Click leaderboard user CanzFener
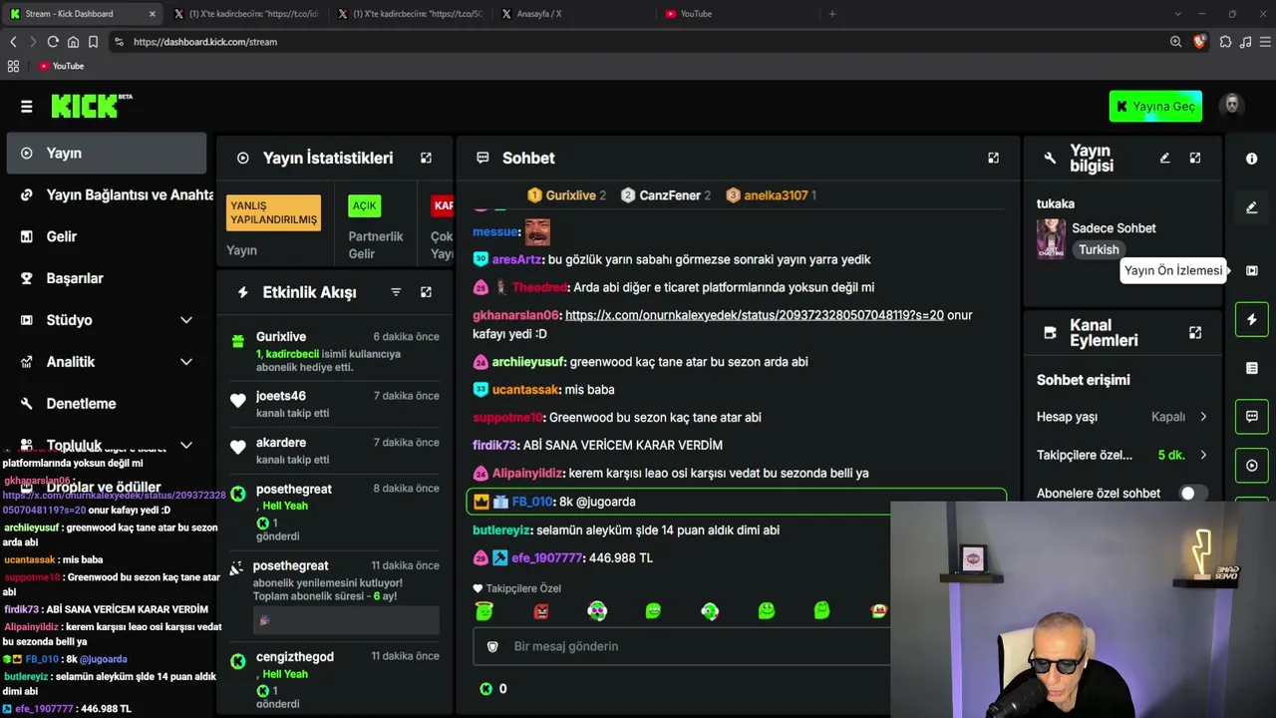1276x718 pixels. tap(670, 195)
